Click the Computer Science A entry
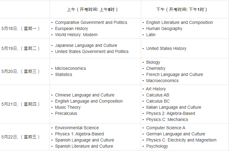The height and width of the screenshot is (151, 229). coord(166,128)
